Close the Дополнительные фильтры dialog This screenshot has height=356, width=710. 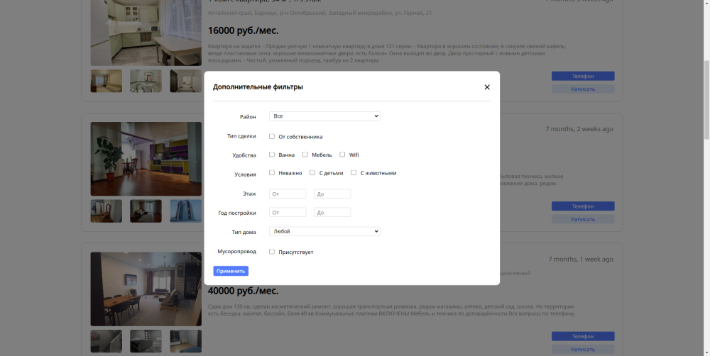tap(487, 87)
